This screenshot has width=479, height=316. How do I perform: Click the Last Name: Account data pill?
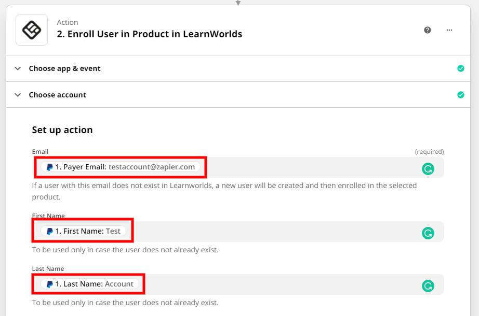click(88, 283)
